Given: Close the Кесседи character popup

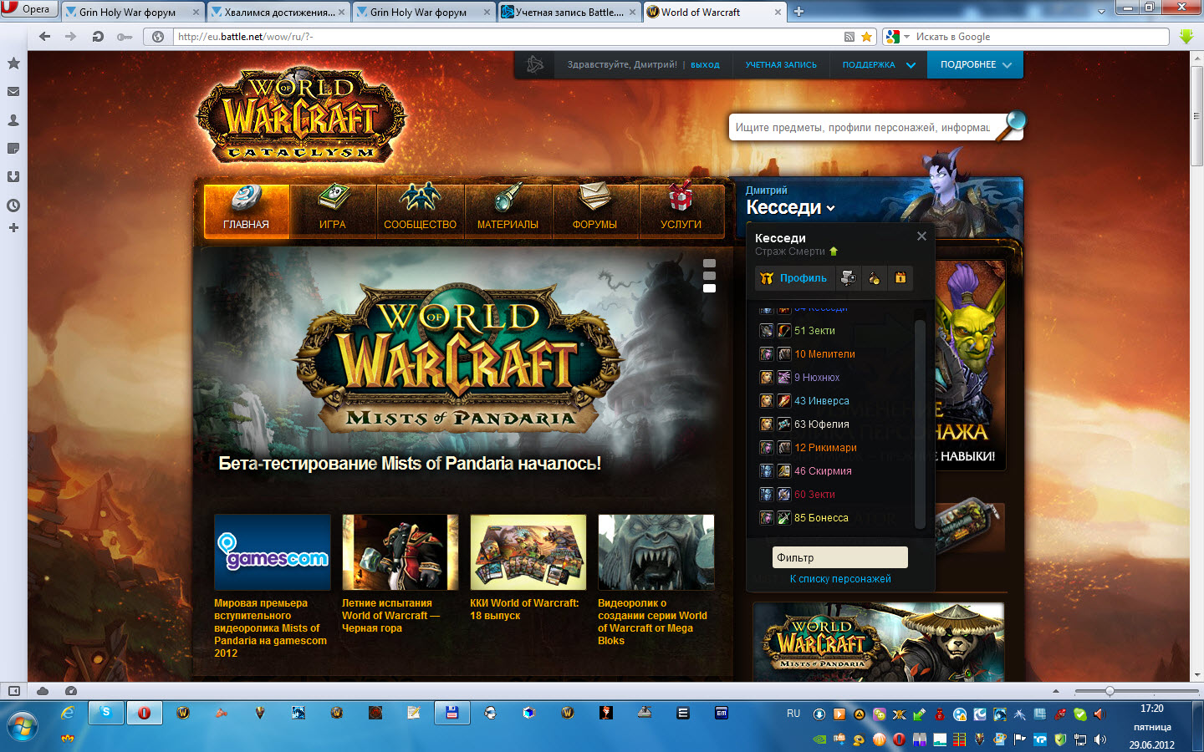Looking at the screenshot, I should coord(921,236).
